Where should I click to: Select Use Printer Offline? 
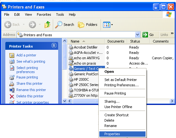(x=122, y=107)
